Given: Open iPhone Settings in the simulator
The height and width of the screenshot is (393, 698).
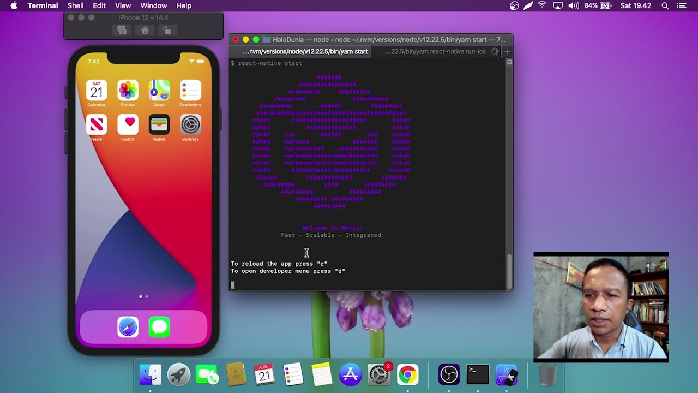Looking at the screenshot, I should (190, 125).
